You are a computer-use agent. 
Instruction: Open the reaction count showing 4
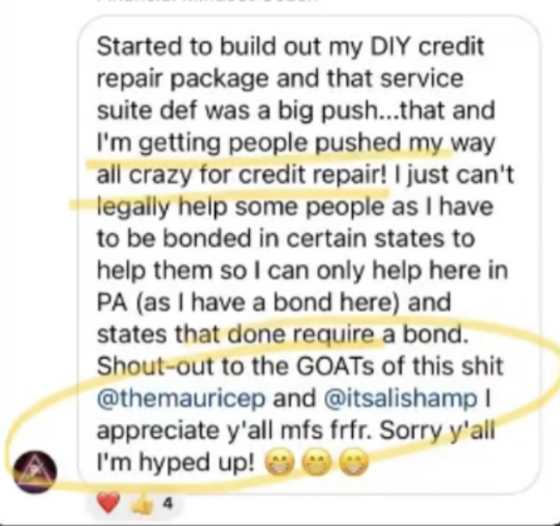(x=167, y=504)
